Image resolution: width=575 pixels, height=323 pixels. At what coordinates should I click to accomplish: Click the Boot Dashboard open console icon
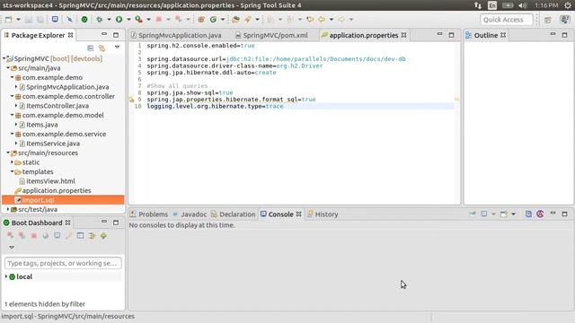coord(57,235)
